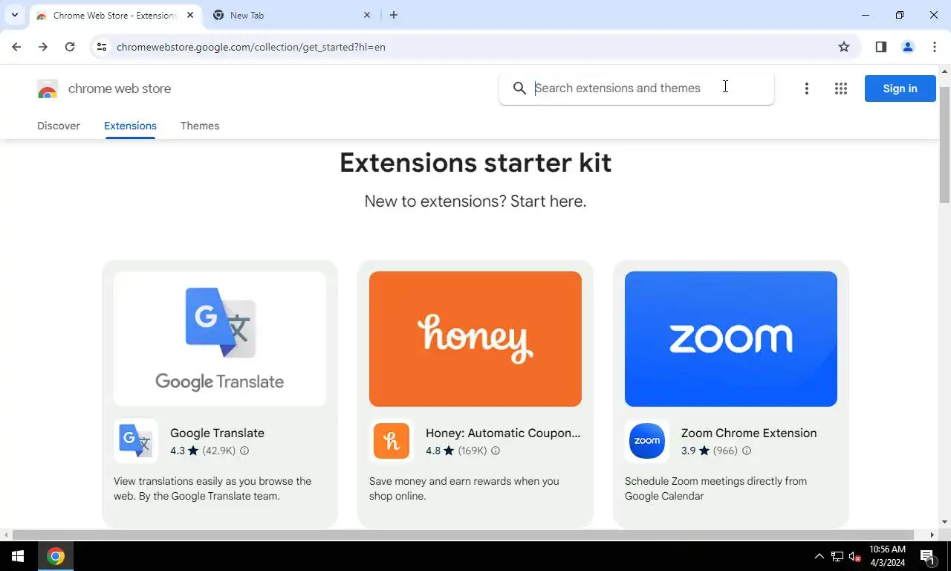This screenshot has width=951, height=571.
Task: Open the network tray icon
Action: click(837, 556)
